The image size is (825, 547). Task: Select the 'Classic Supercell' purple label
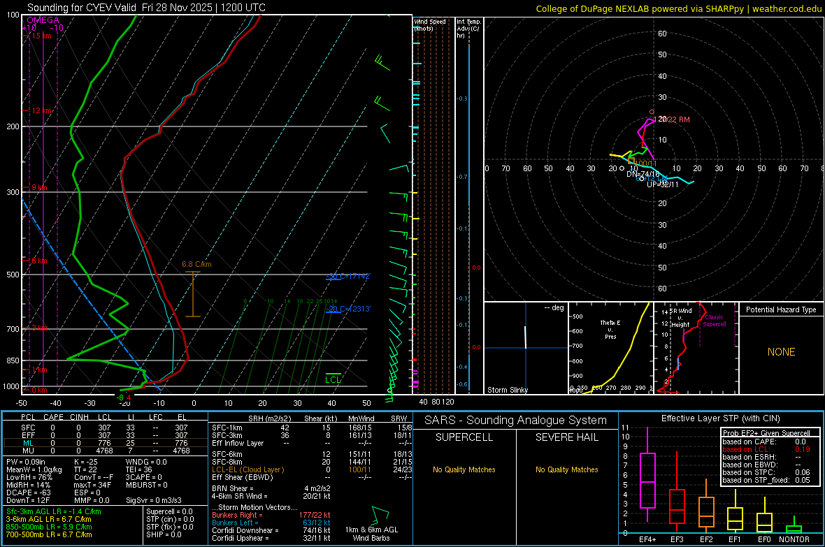pos(714,321)
